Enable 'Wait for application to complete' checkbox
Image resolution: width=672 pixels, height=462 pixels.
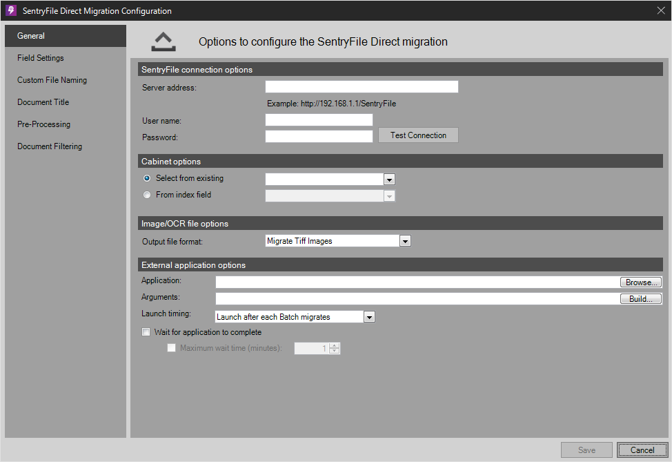(146, 332)
